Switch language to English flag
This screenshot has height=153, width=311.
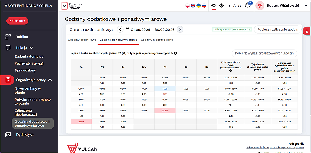(193, 6)
